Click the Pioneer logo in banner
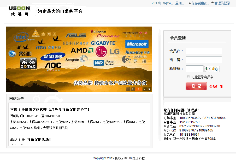236x164 pixels. 108,36
